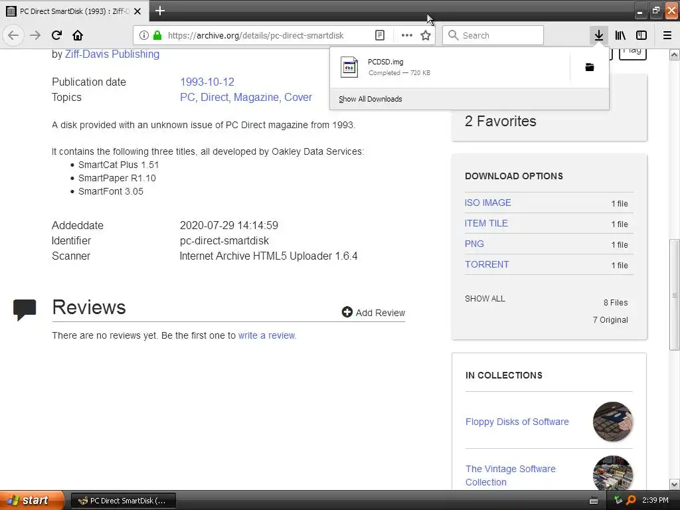Download the PNG file
This screenshot has width=680, height=510.
(x=474, y=244)
